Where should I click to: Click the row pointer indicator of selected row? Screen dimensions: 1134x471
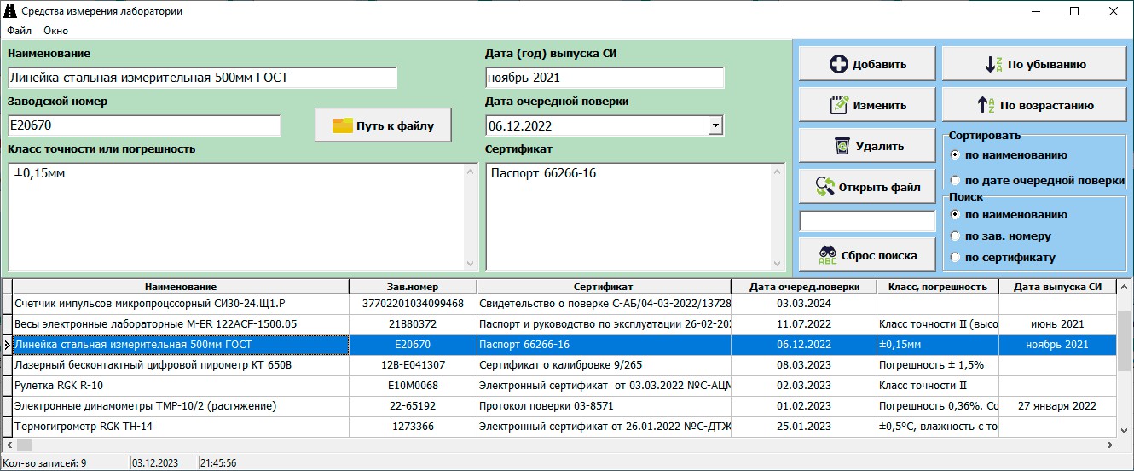point(7,345)
